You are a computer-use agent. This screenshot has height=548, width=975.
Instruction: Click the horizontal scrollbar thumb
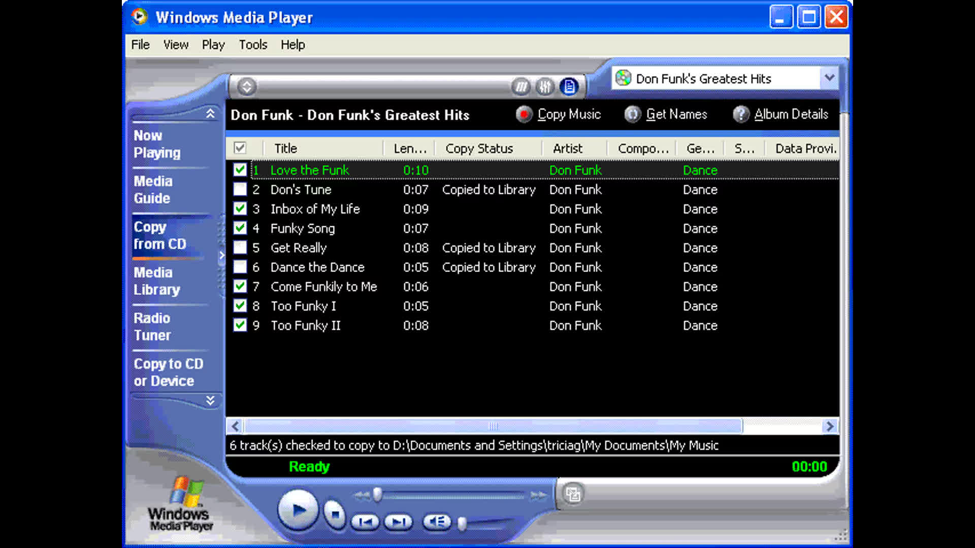(493, 426)
